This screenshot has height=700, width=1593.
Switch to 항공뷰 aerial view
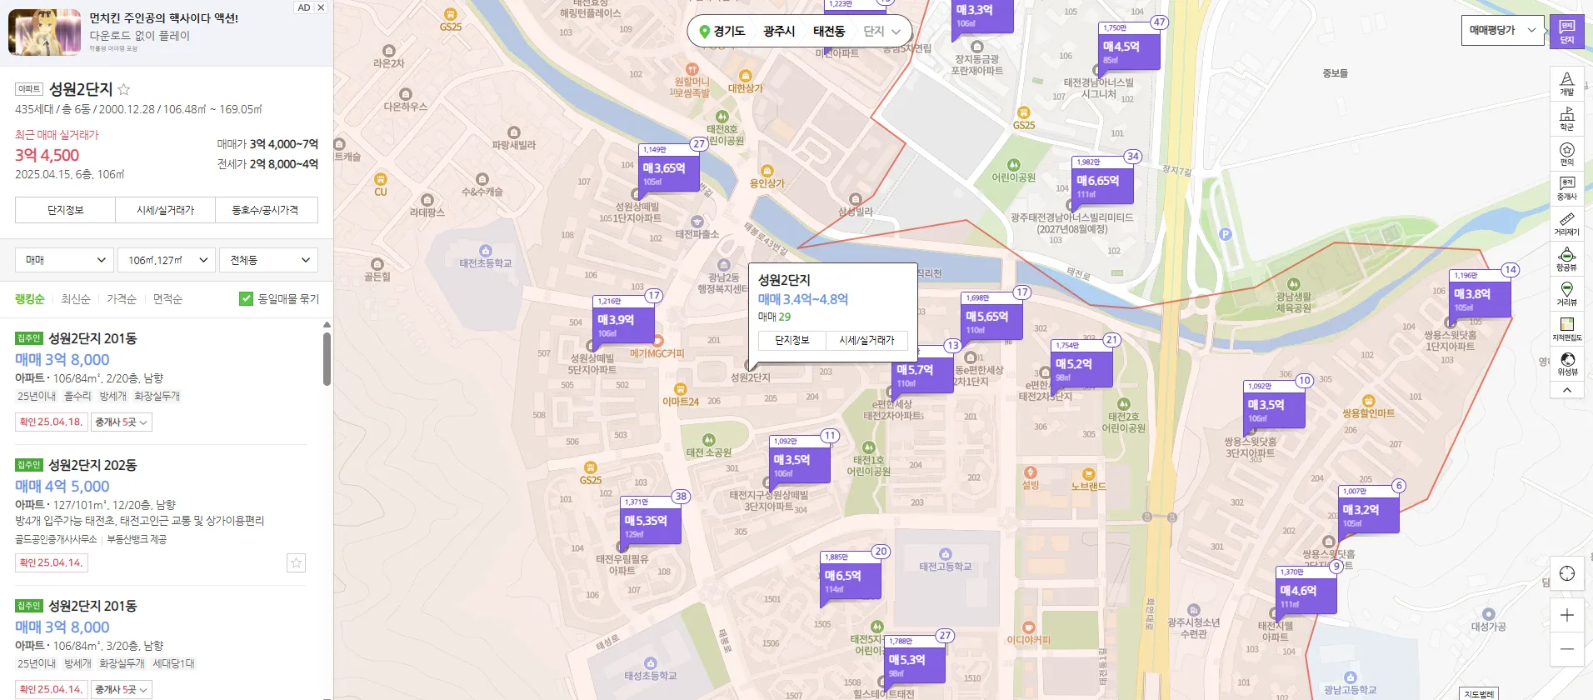[1566, 258]
